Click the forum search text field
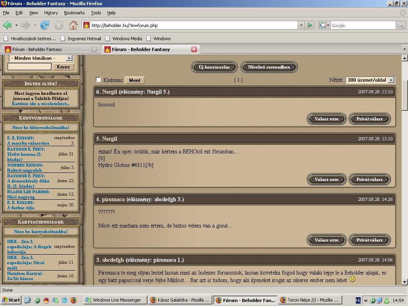 29,67
